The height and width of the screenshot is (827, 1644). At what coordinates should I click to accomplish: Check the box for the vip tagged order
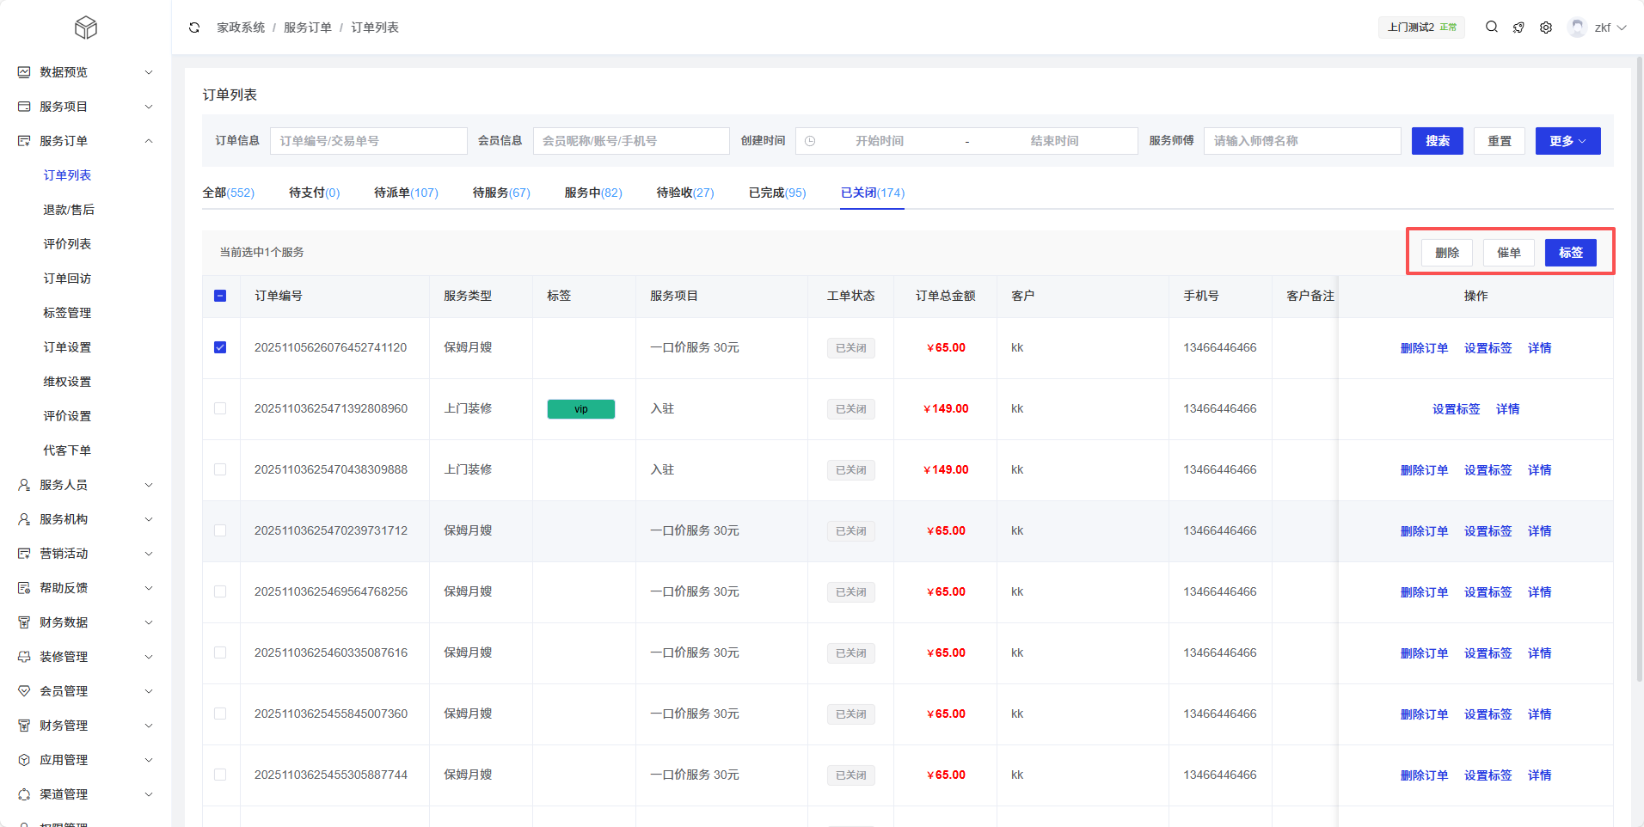tap(220, 408)
